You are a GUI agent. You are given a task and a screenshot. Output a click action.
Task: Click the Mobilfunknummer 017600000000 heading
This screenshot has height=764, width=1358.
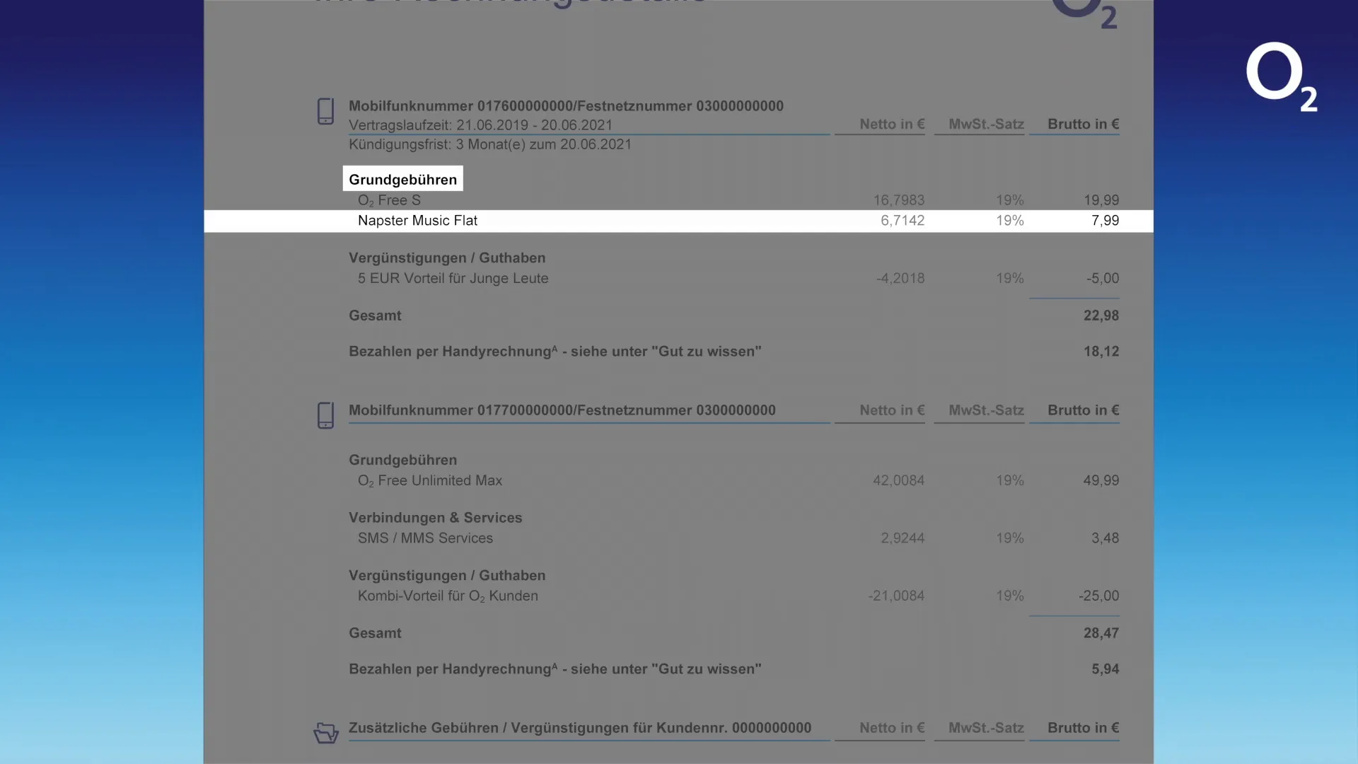566,106
